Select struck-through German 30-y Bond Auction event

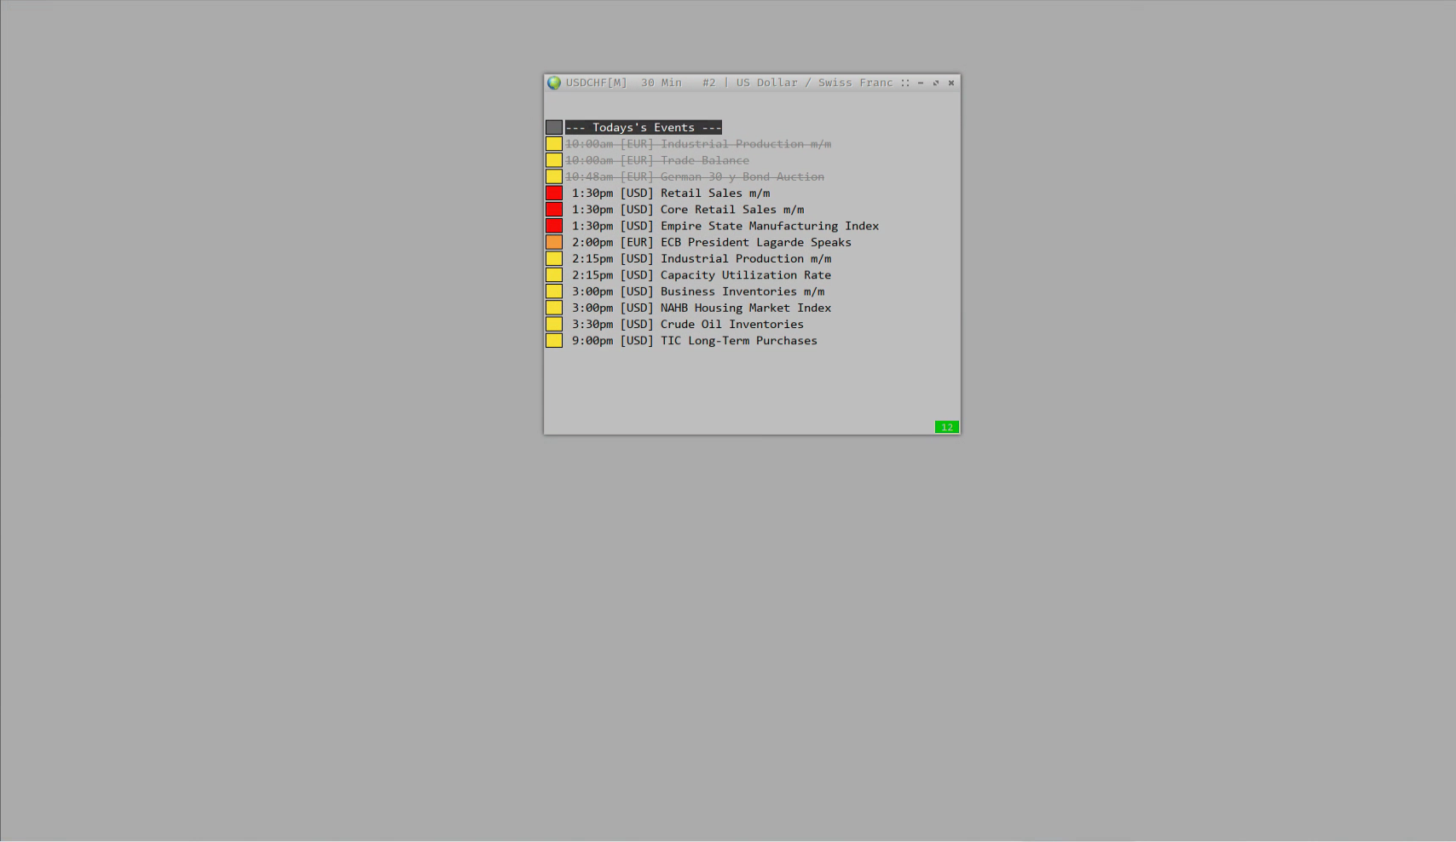(x=695, y=176)
